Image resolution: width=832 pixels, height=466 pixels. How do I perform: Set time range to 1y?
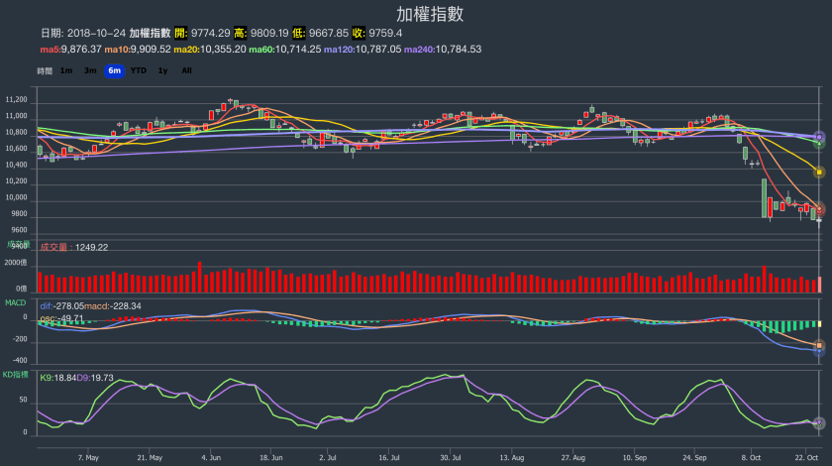(x=163, y=70)
